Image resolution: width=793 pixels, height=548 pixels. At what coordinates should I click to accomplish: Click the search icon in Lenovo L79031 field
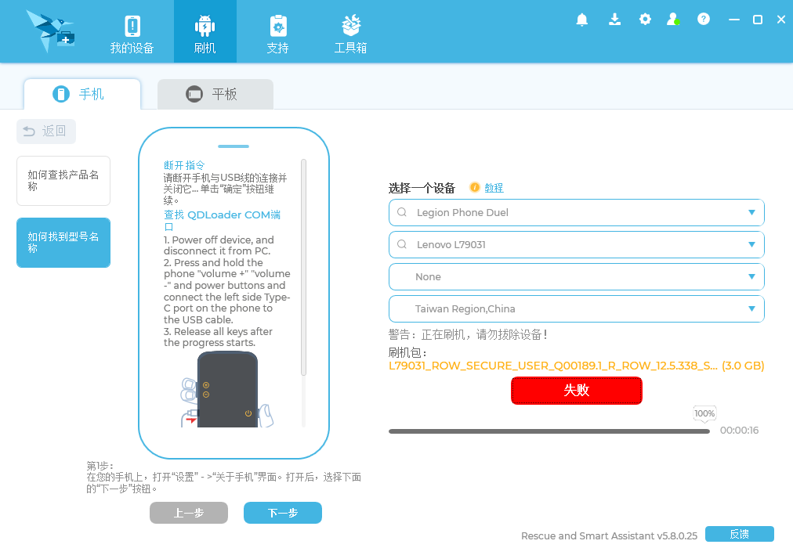tap(402, 244)
